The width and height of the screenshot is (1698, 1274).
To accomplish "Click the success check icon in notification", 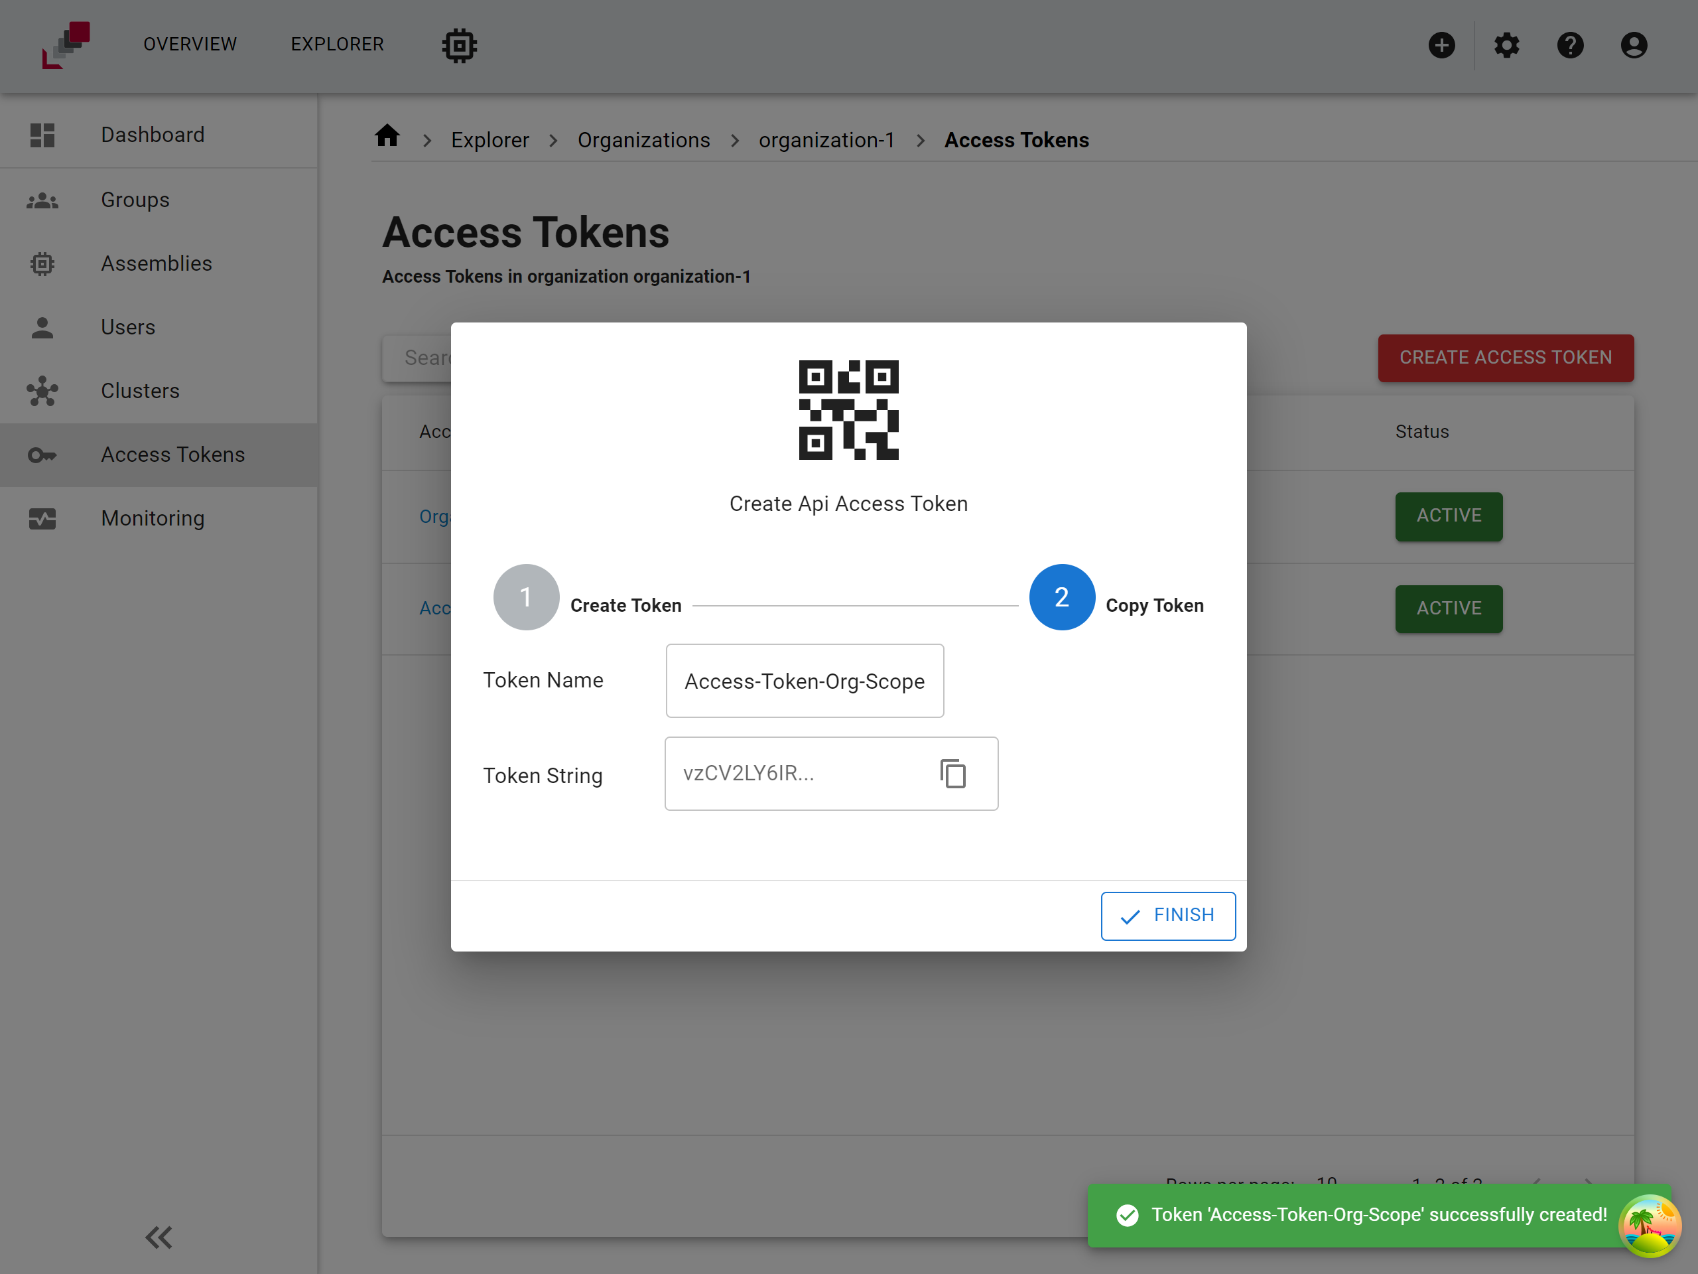I will (1127, 1215).
